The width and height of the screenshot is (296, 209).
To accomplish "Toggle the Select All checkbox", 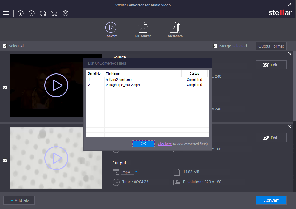I will [x=5, y=46].
